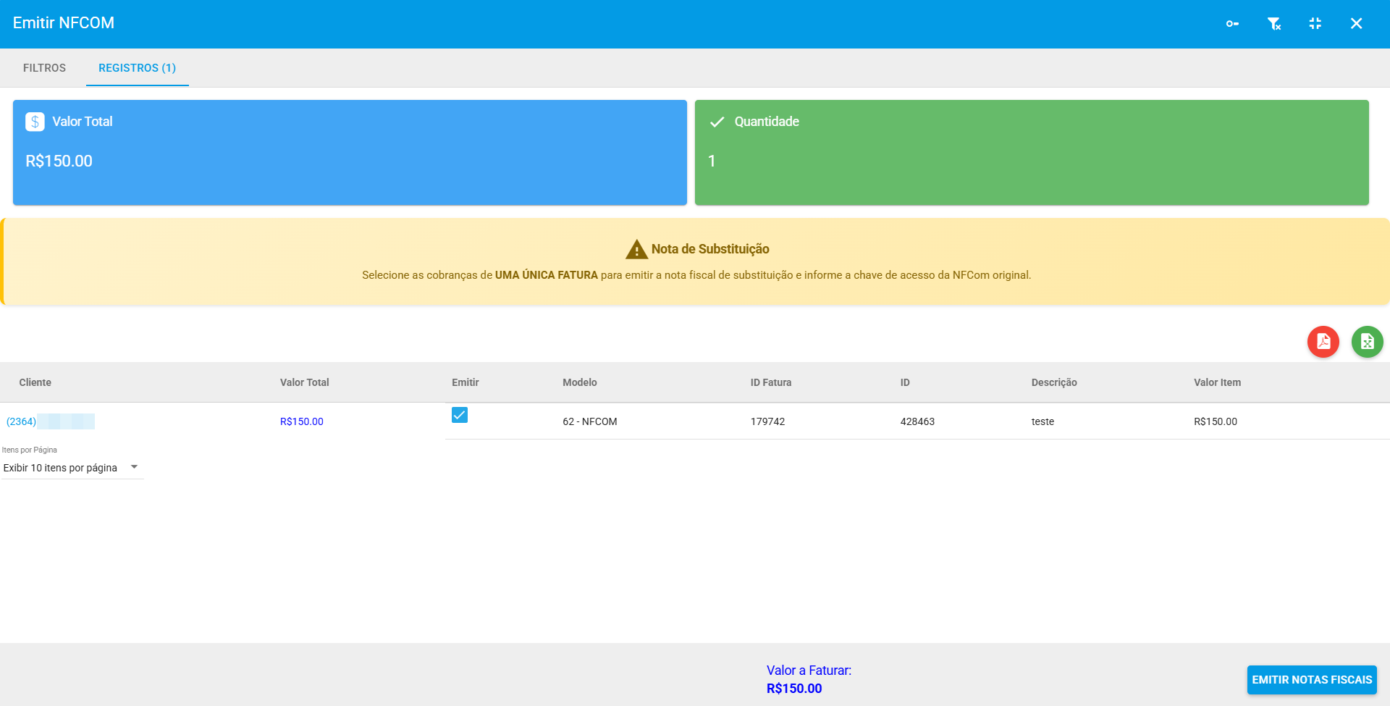This screenshot has height=706, width=1390.
Task: Click the key icon in the header
Action: pos(1232,24)
